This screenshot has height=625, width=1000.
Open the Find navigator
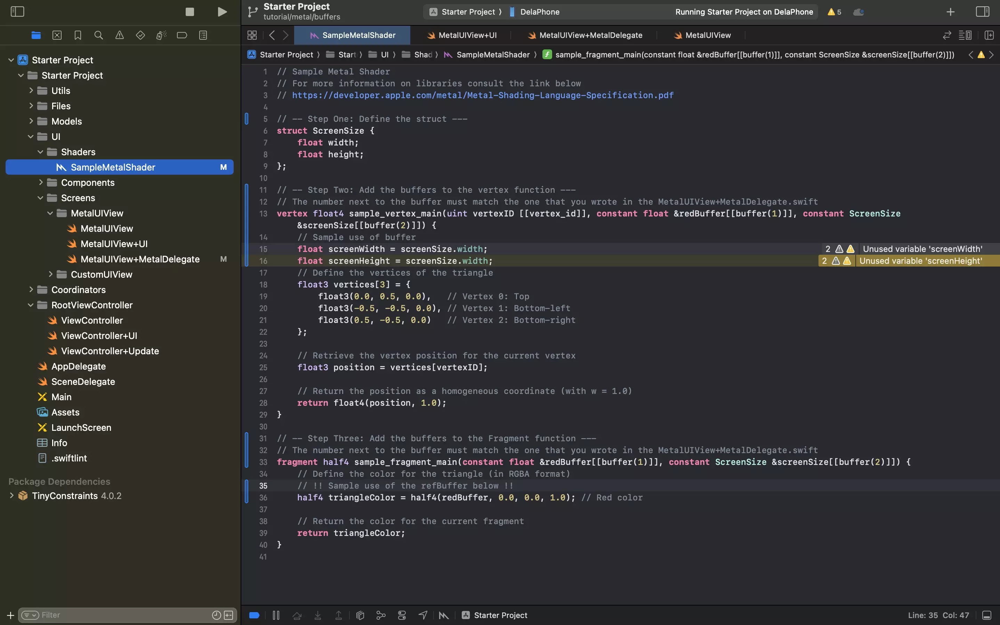pyautogui.click(x=99, y=35)
